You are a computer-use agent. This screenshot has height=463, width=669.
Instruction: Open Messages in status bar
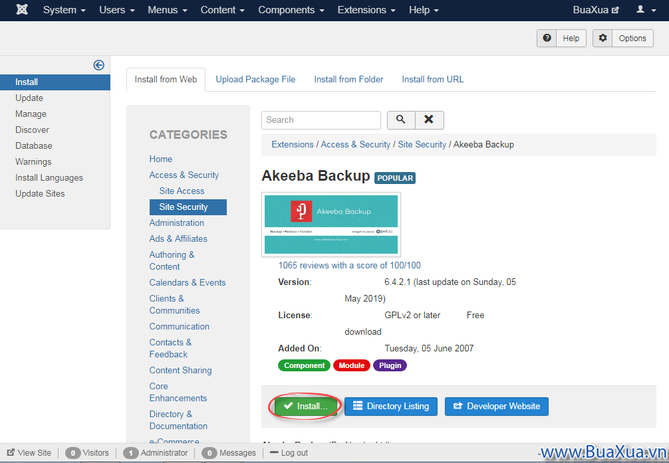click(229, 453)
